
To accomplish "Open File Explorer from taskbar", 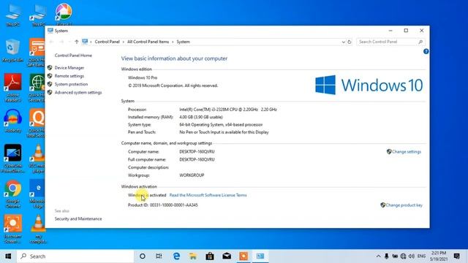I will coord(193,256).
